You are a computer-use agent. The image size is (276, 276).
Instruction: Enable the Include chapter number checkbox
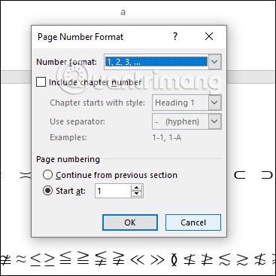tap(41, 82)
